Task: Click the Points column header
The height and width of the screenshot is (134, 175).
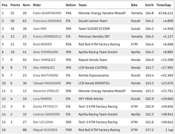Action: pos(15,5)
